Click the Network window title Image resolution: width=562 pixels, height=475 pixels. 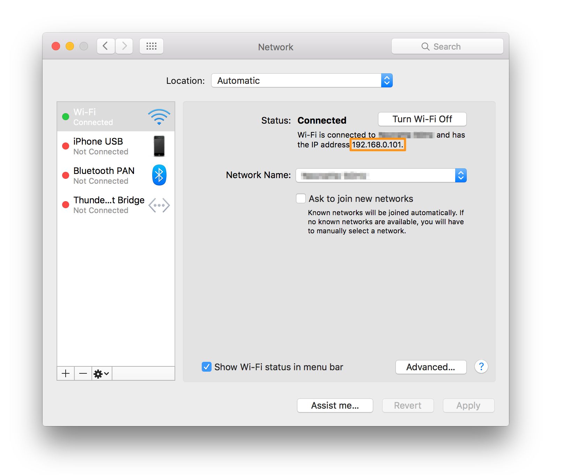click(x=276, y=47)
